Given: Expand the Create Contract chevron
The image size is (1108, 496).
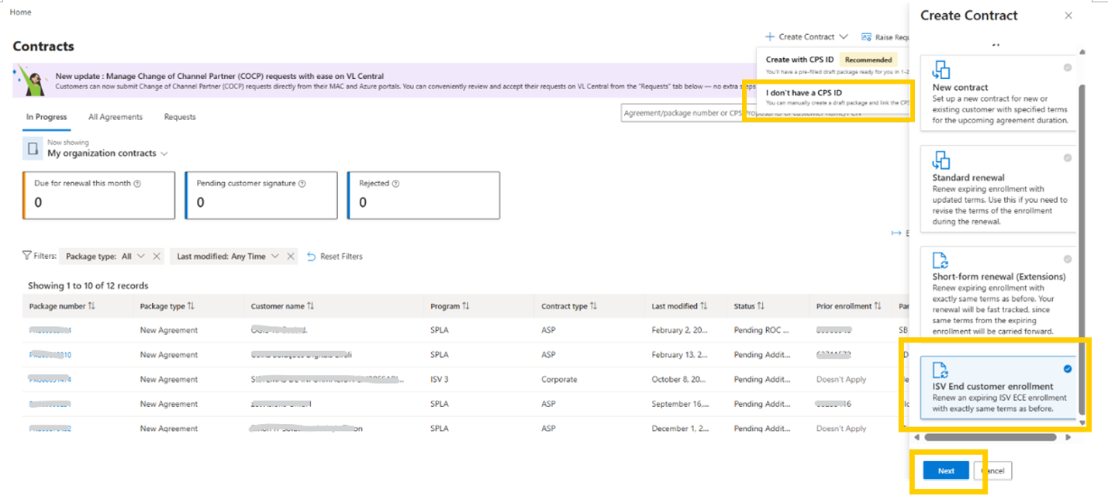Looking at the screenshot, I should pyautogui.click(x=844, y=36).
